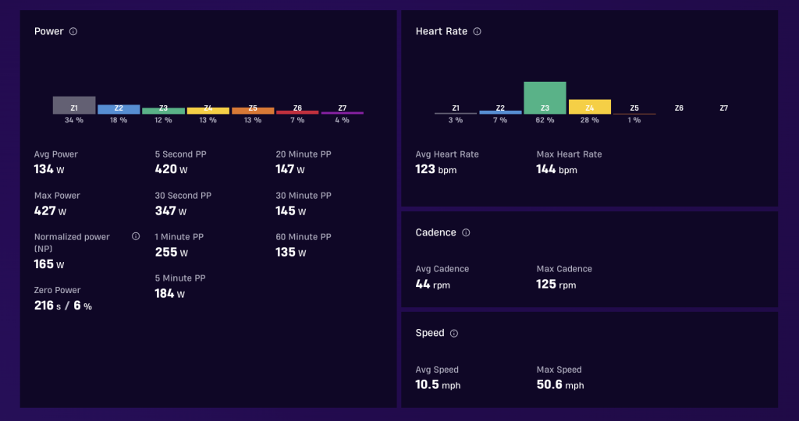Viewport: 799px width, 421px height.
Task: Click the 12 % power zone percentage
Action: 164,120
